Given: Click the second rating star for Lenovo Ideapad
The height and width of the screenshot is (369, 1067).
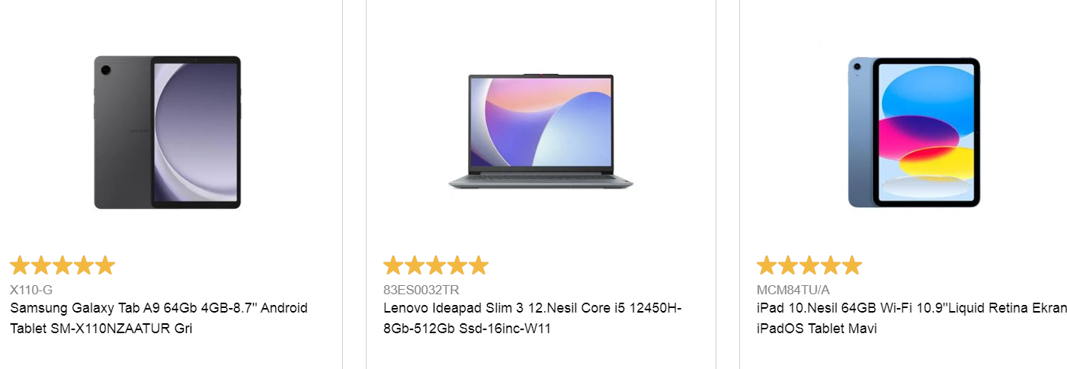Looking at the screenshot, I should 415,265.
